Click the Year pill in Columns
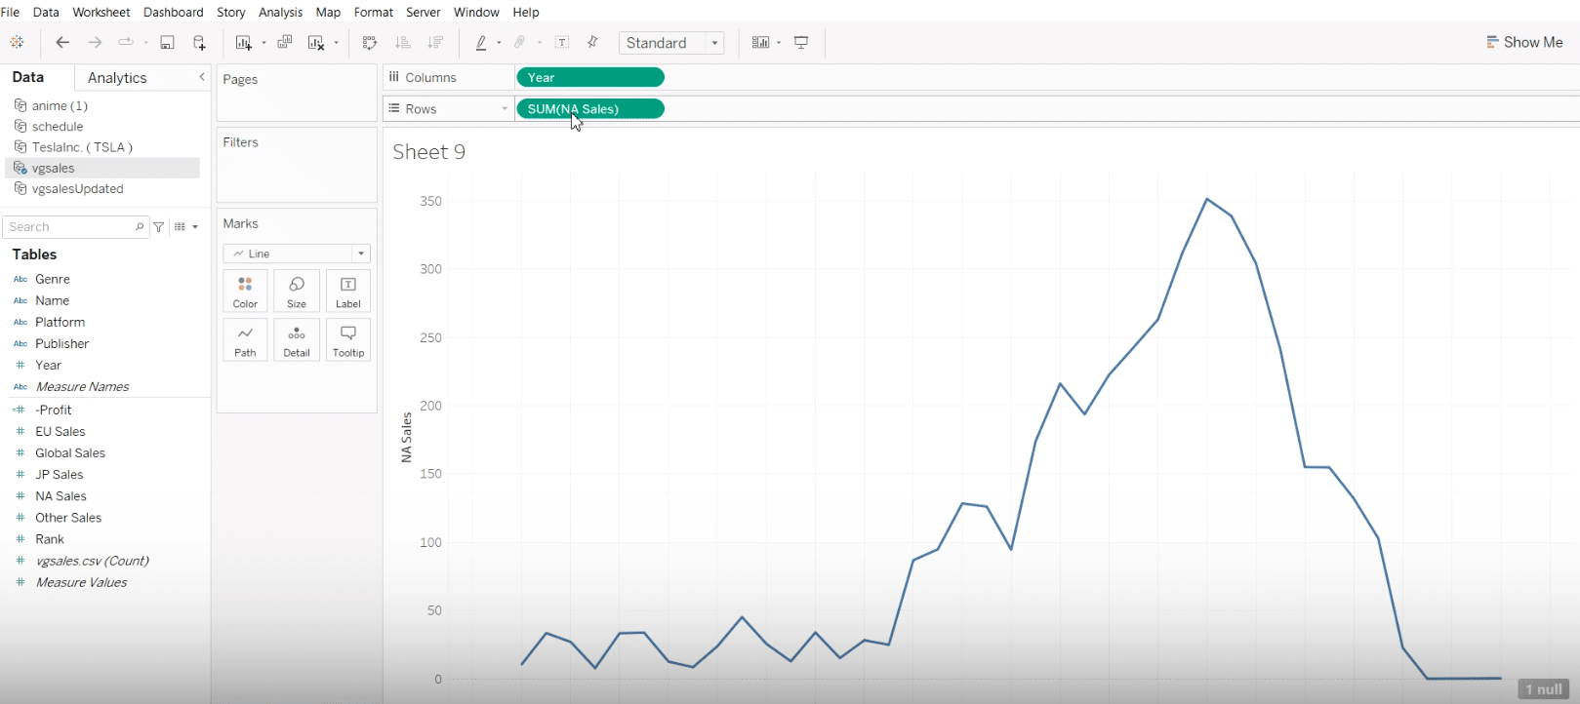This screenshot has width=1580, height=704. point(590,77)
